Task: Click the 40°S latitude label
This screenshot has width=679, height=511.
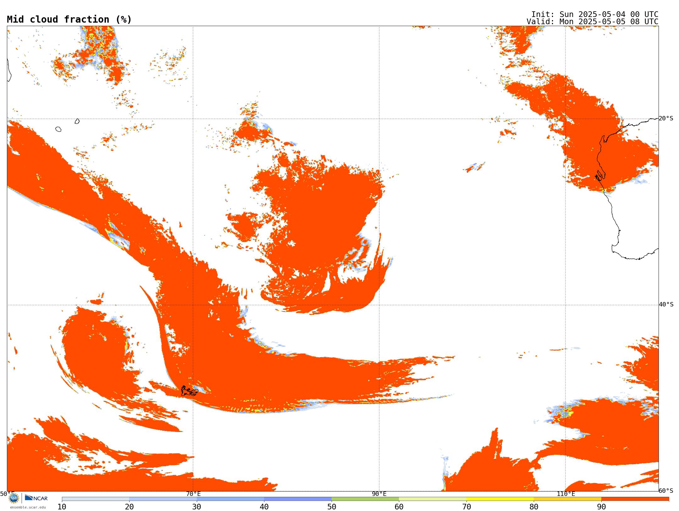Action: pyautogui.click(x=666, y=305)
